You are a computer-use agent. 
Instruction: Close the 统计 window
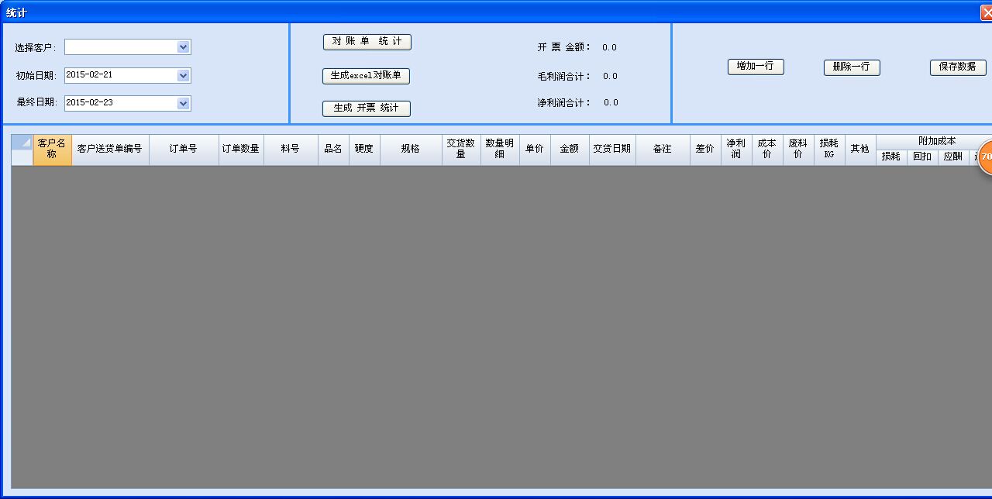click(986, 12)
